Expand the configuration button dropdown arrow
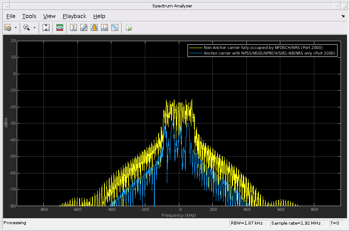Viewport: 350px width, 231px height. click(16, 27)
